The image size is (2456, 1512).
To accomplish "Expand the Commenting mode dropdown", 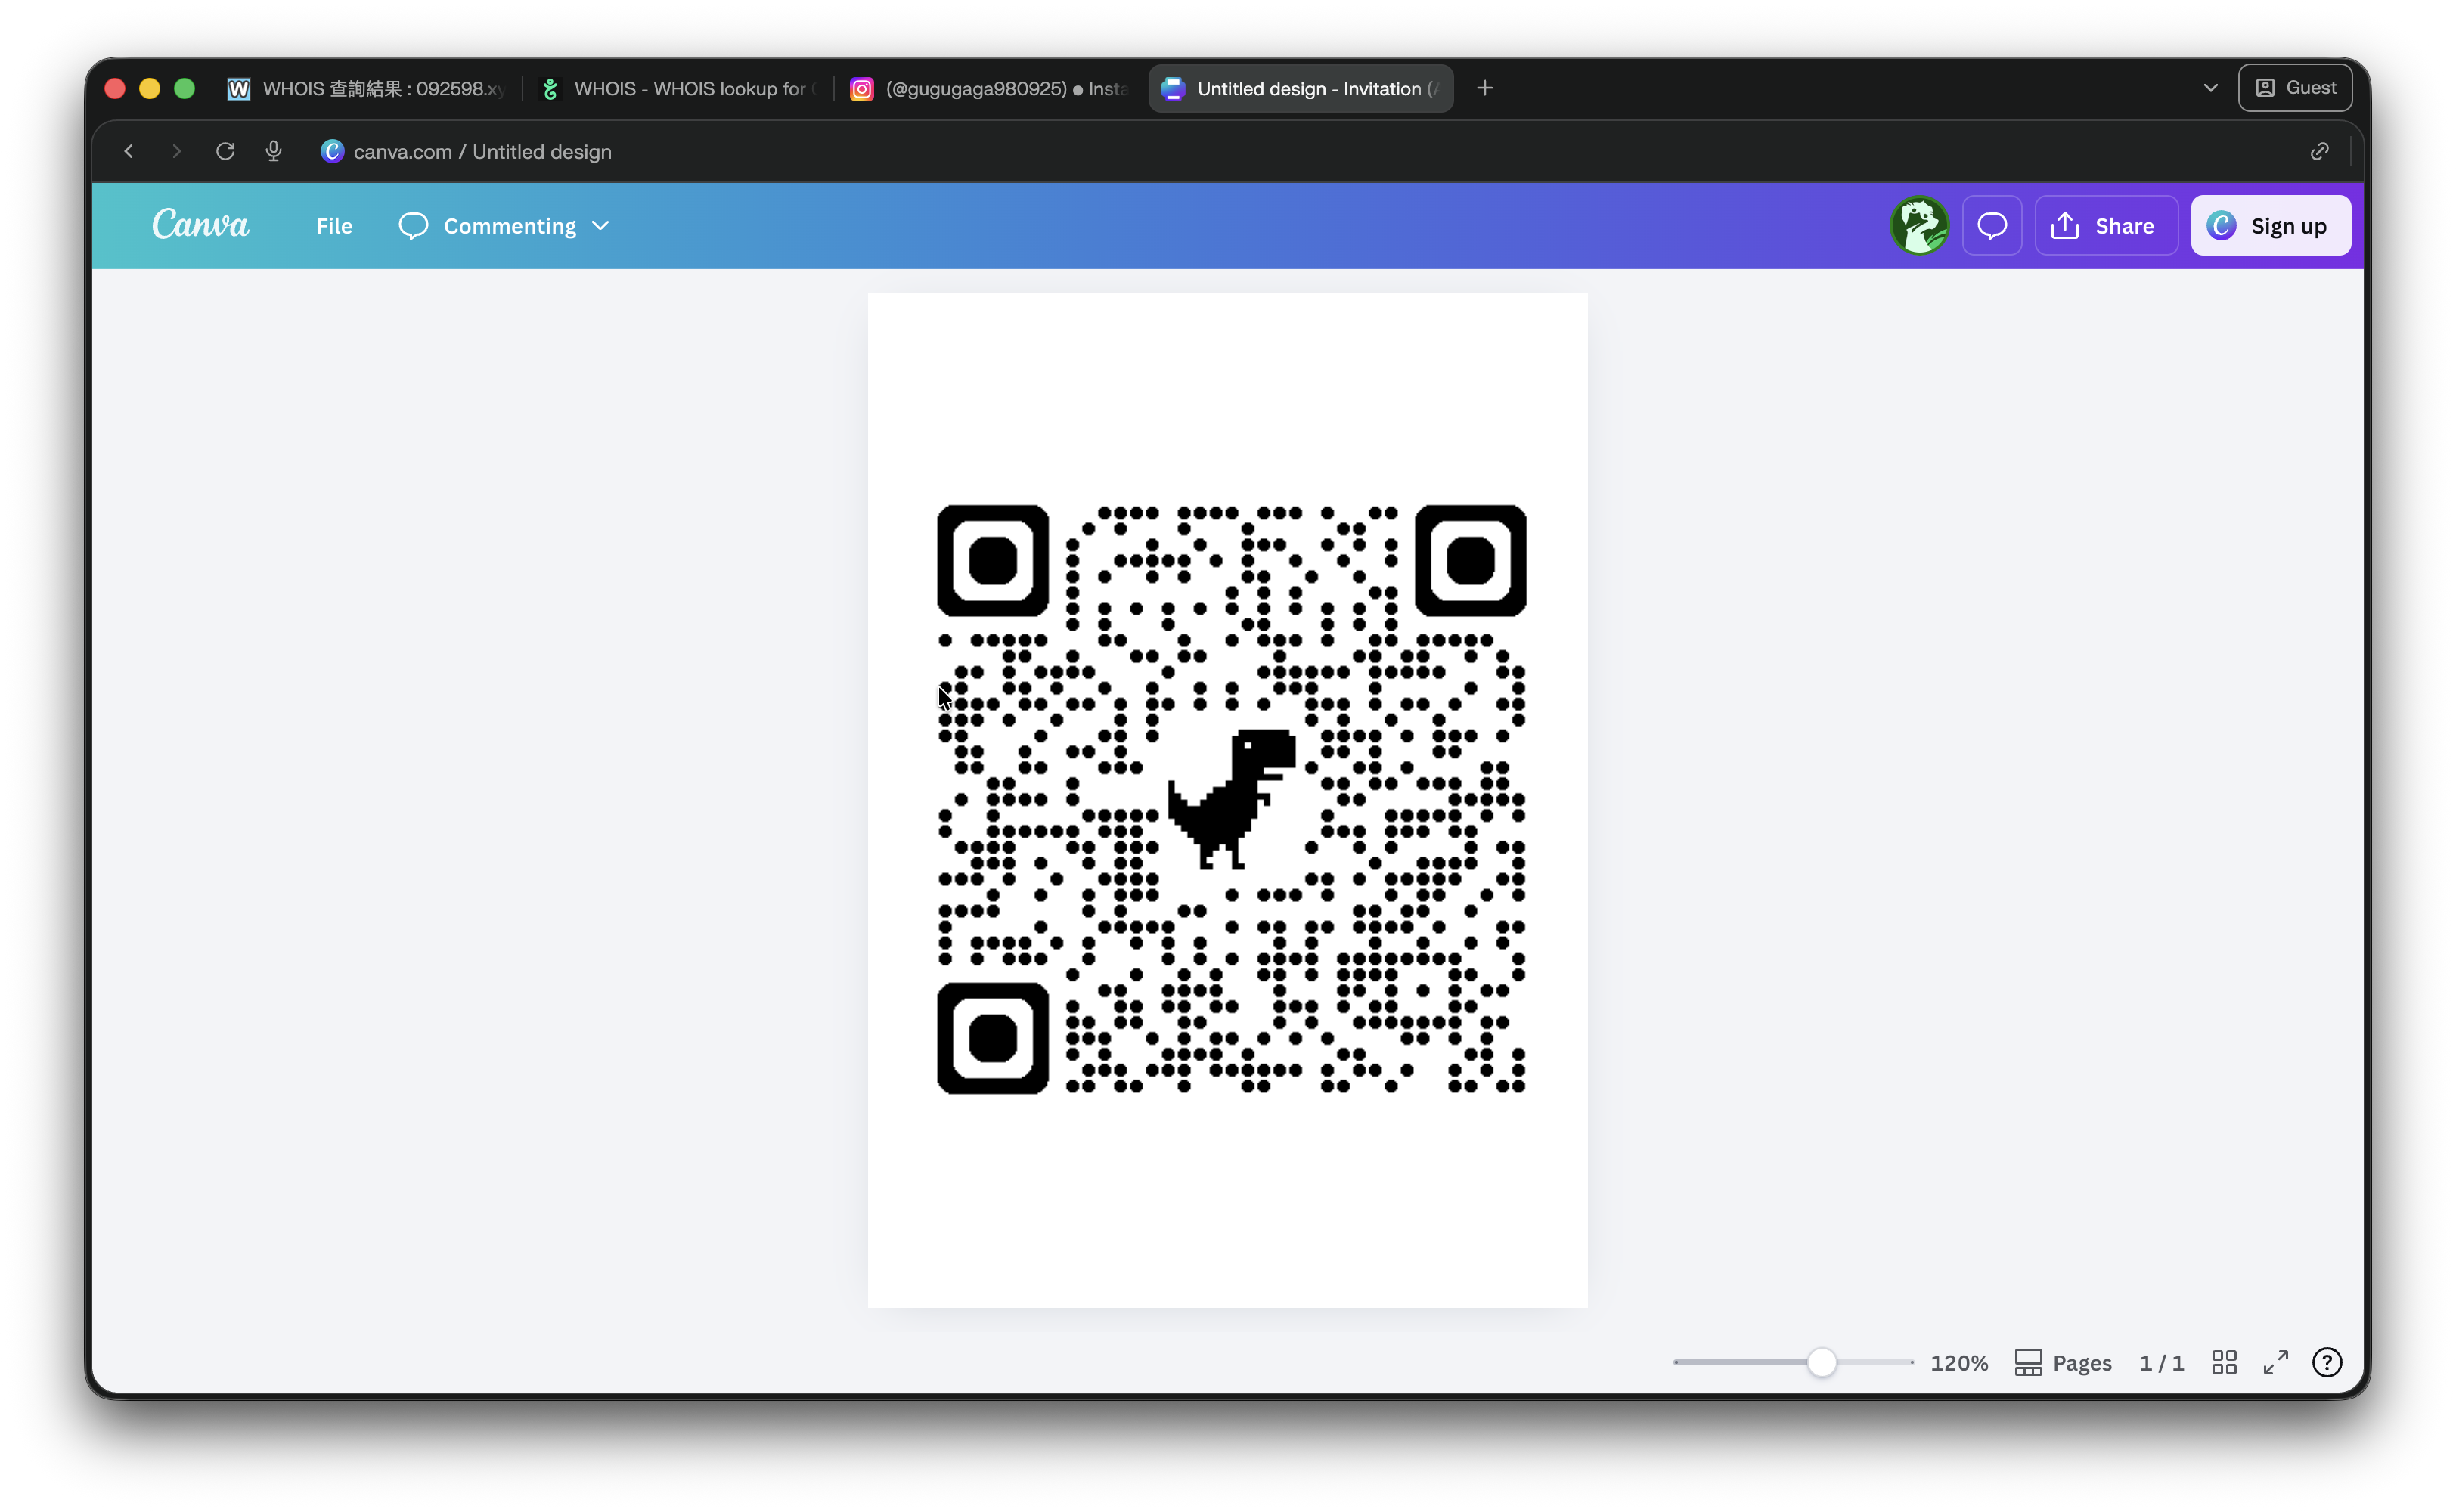I will (x=504, y=226).
